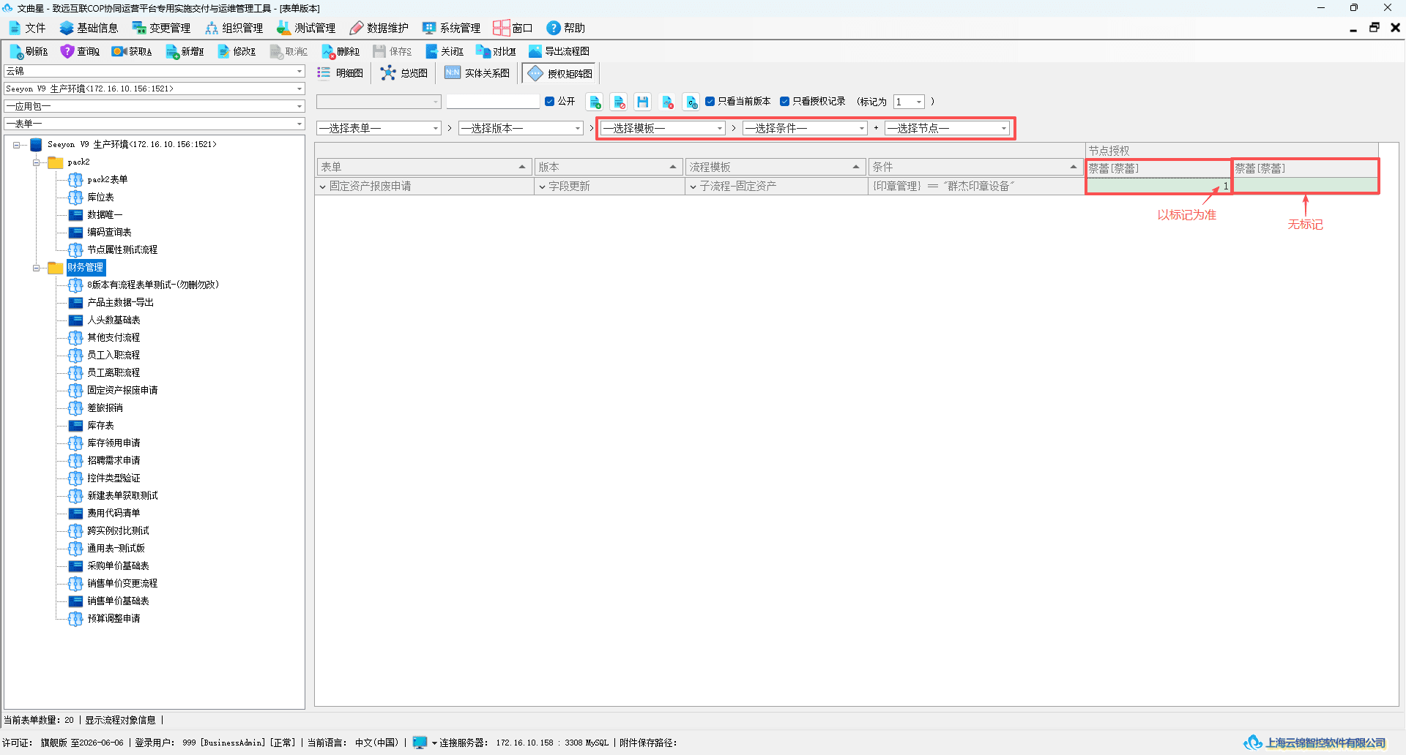Click the empty text field left of 公开
Screen dimensions: 1406x755
(493, 102)
